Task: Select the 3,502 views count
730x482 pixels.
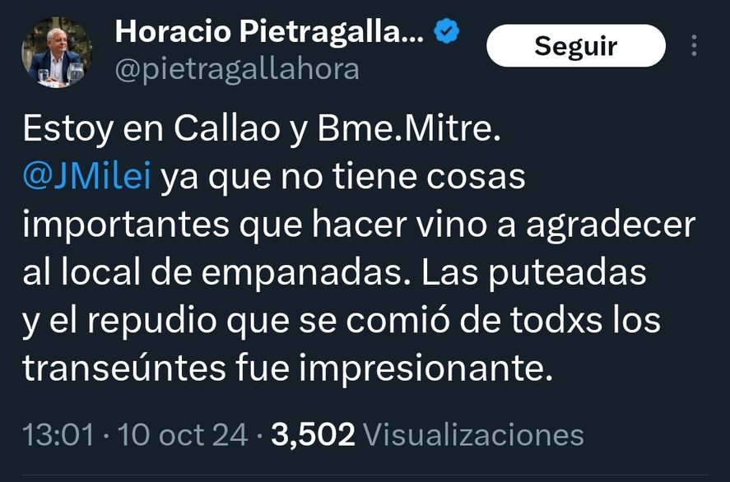Action: (313, 434)
